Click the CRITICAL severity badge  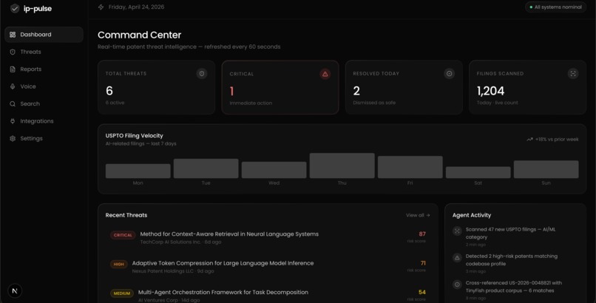tap(123, 235)
